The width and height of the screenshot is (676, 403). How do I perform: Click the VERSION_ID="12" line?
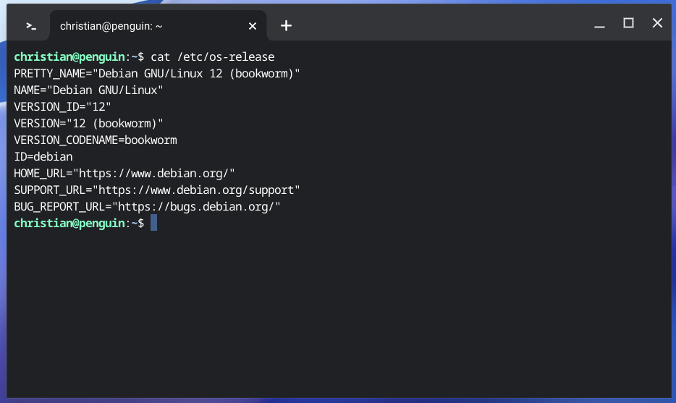[x=62, y=107]
